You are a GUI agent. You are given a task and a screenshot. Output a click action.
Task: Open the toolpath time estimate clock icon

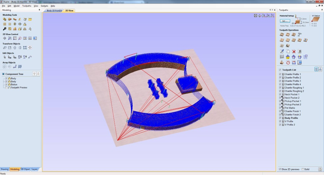[x=288, y=62]
